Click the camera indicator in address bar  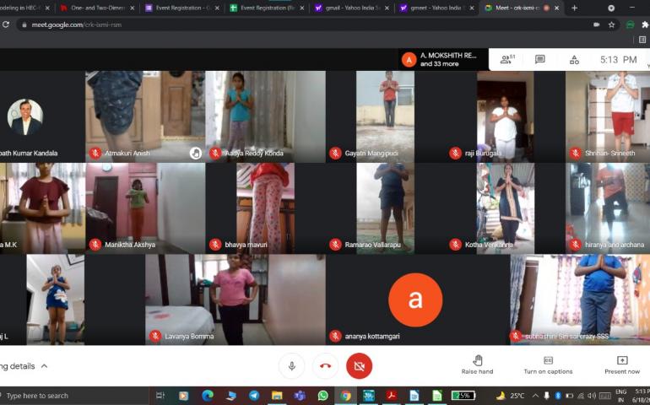[x=596, y=24]
